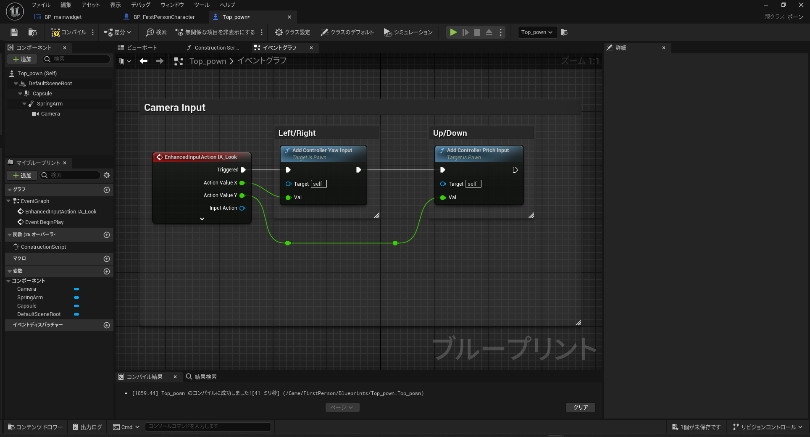Open the Debug (デバッグ) menu

pos(140,5)
